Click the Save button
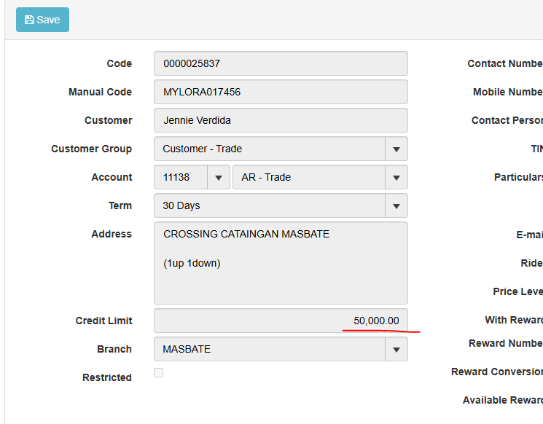 coord(42,20)
